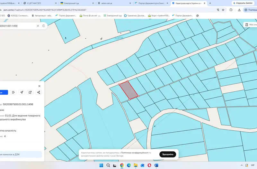Clear the cadastral number search field
The width and height of the screenshot is (257, 169).
click(x=38, y=26)
